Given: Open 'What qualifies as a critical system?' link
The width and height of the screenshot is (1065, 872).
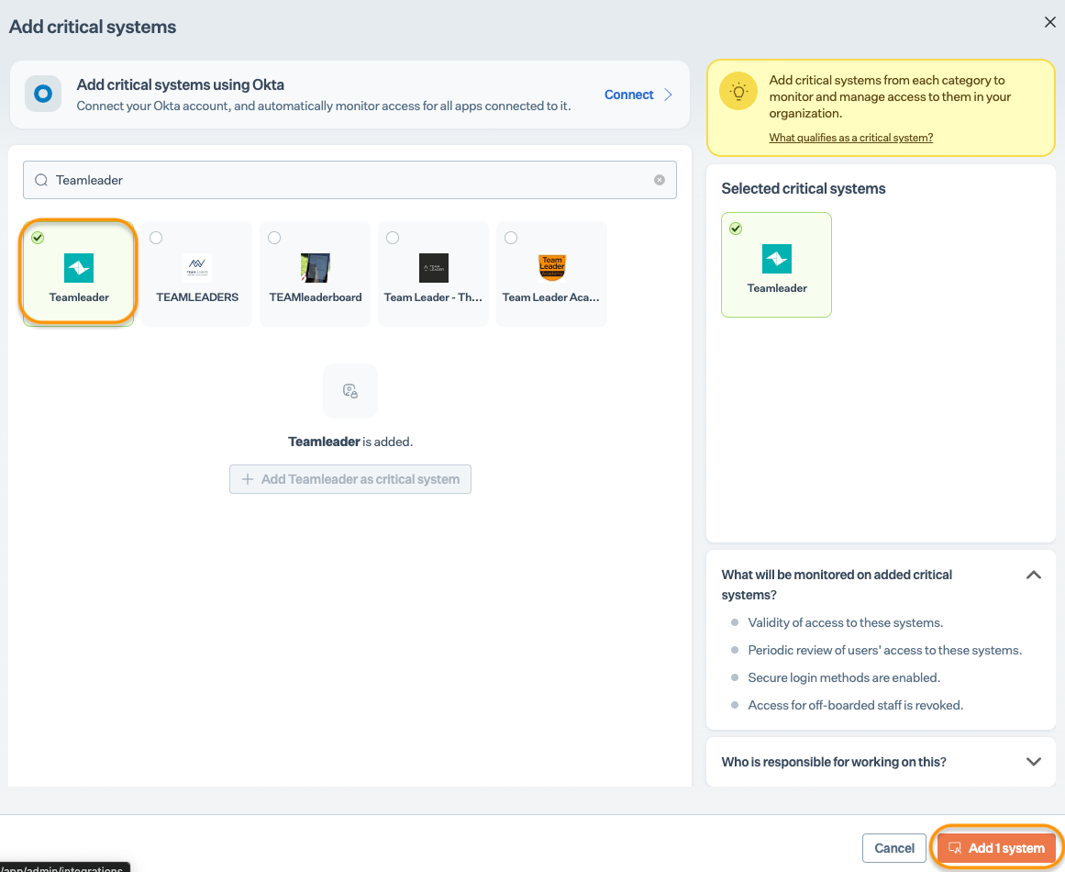Looking at the screenshot, I should coord(850,138).
